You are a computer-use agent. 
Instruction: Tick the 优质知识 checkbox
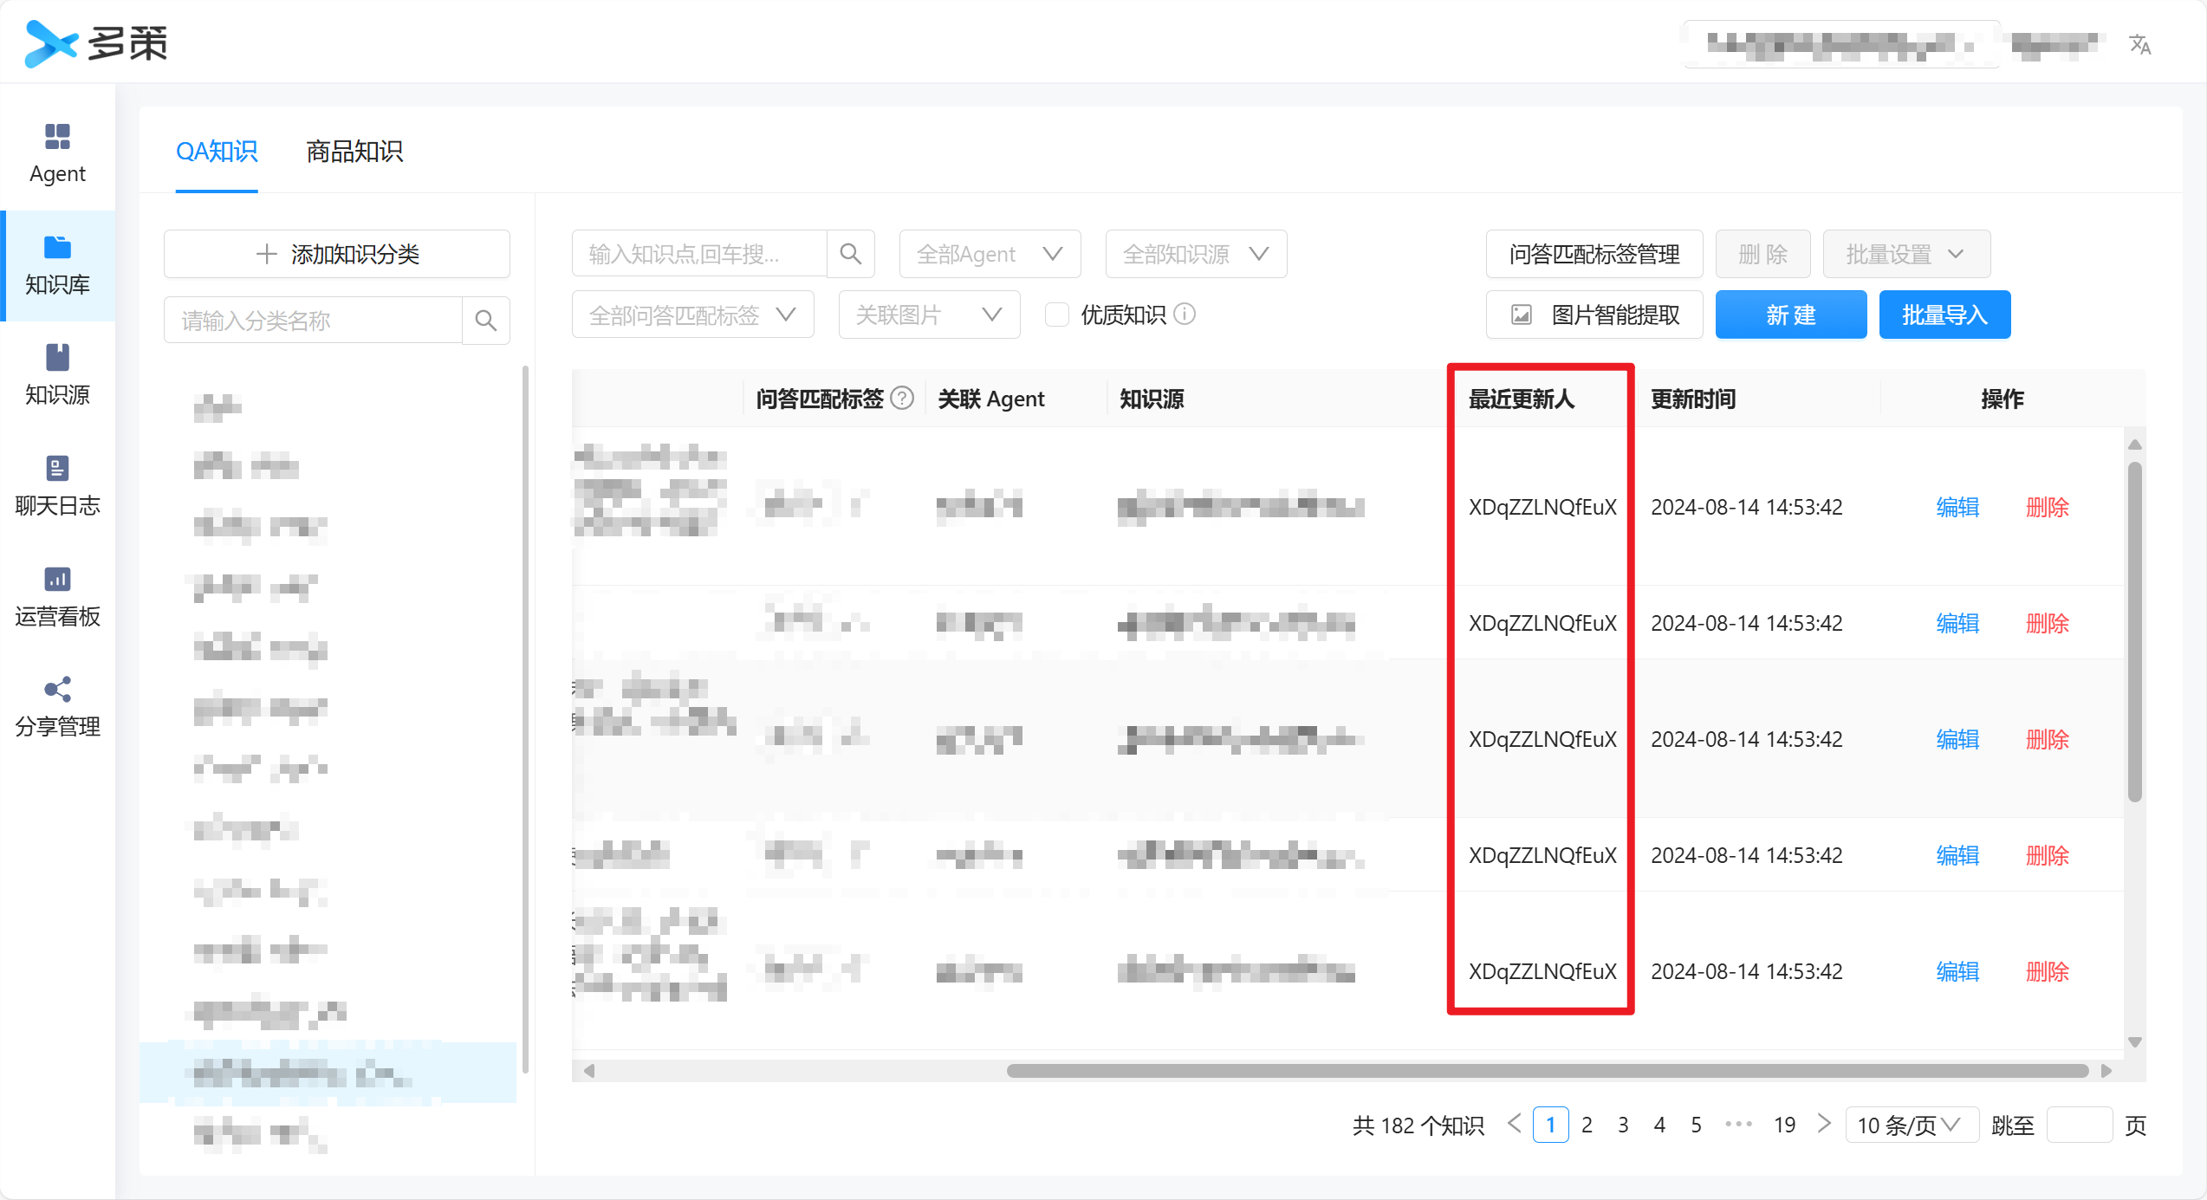point(1056,315)
